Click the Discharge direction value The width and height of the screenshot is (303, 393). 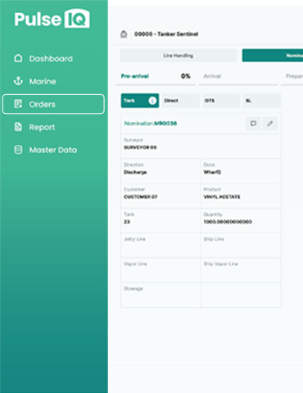[x=135, y=172]
